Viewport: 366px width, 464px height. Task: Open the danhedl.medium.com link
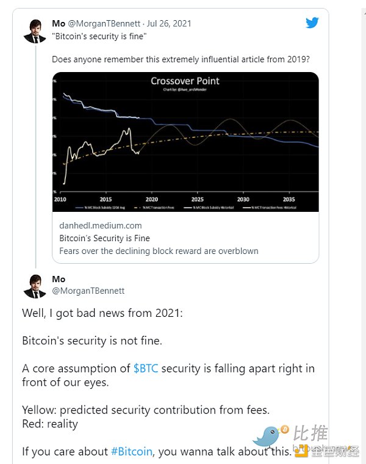(x=101, y=225)
